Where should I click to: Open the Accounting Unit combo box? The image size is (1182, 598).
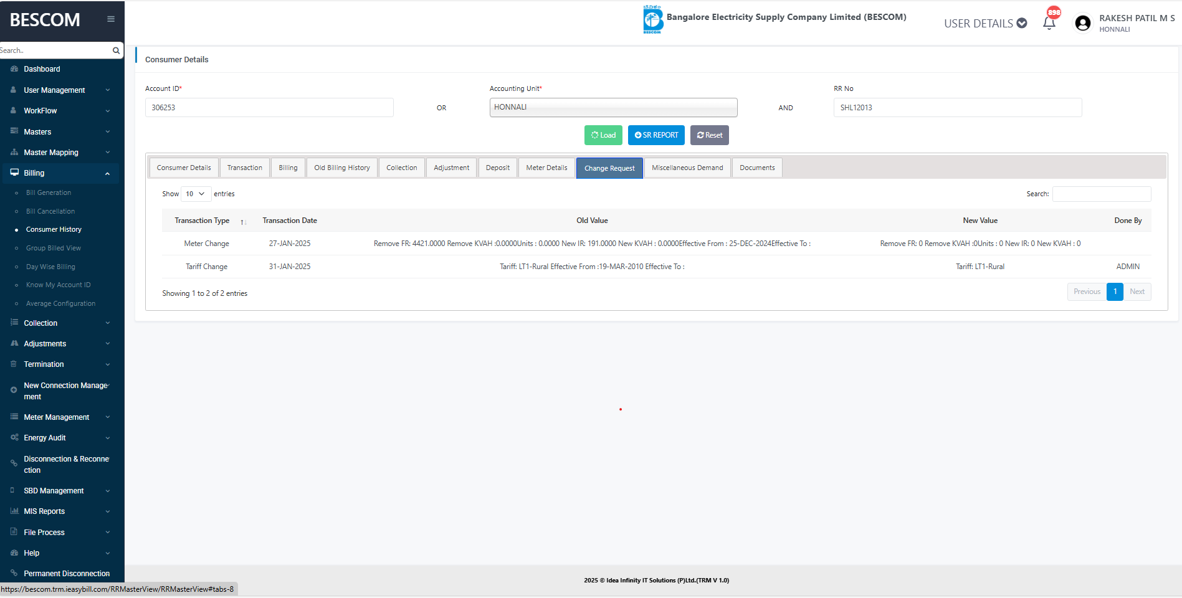click(613, 107)
